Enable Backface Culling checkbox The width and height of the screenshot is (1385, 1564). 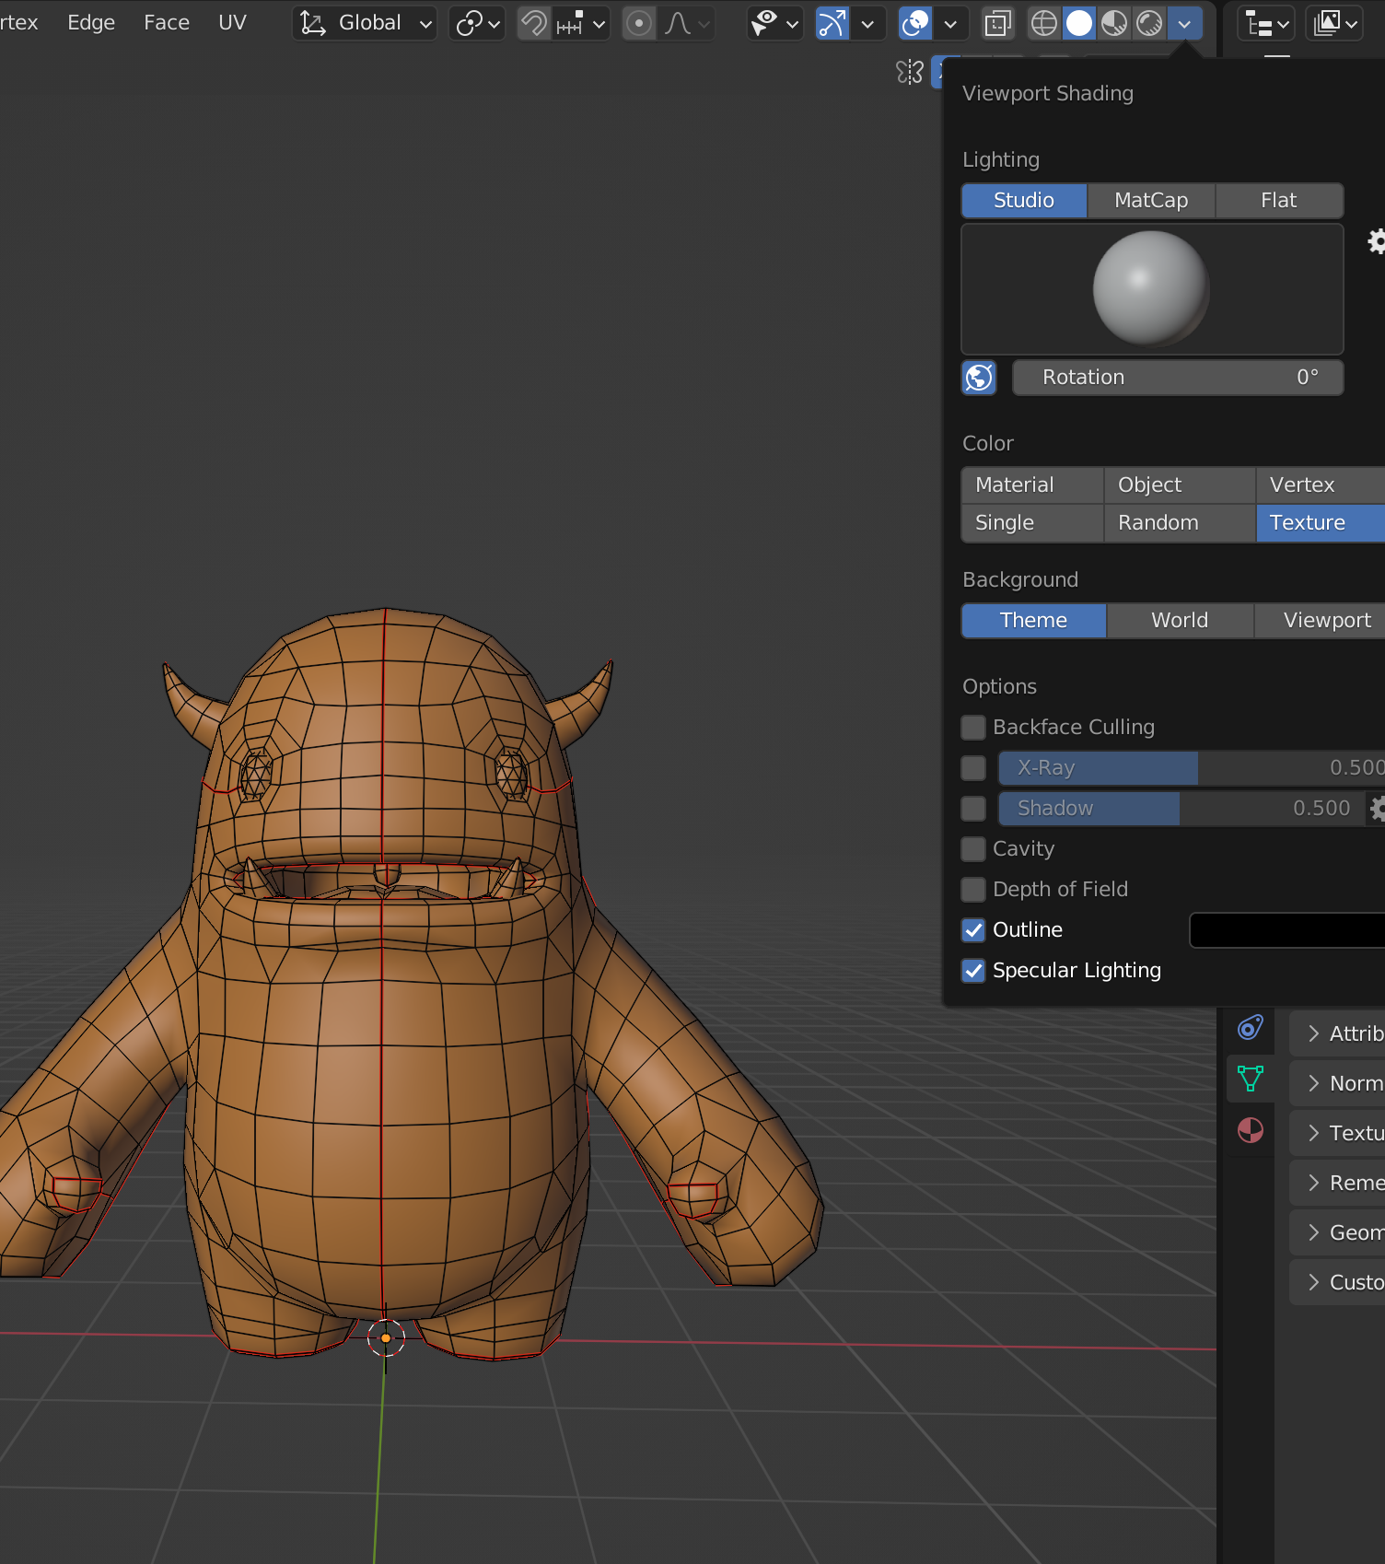click(973, 728)
